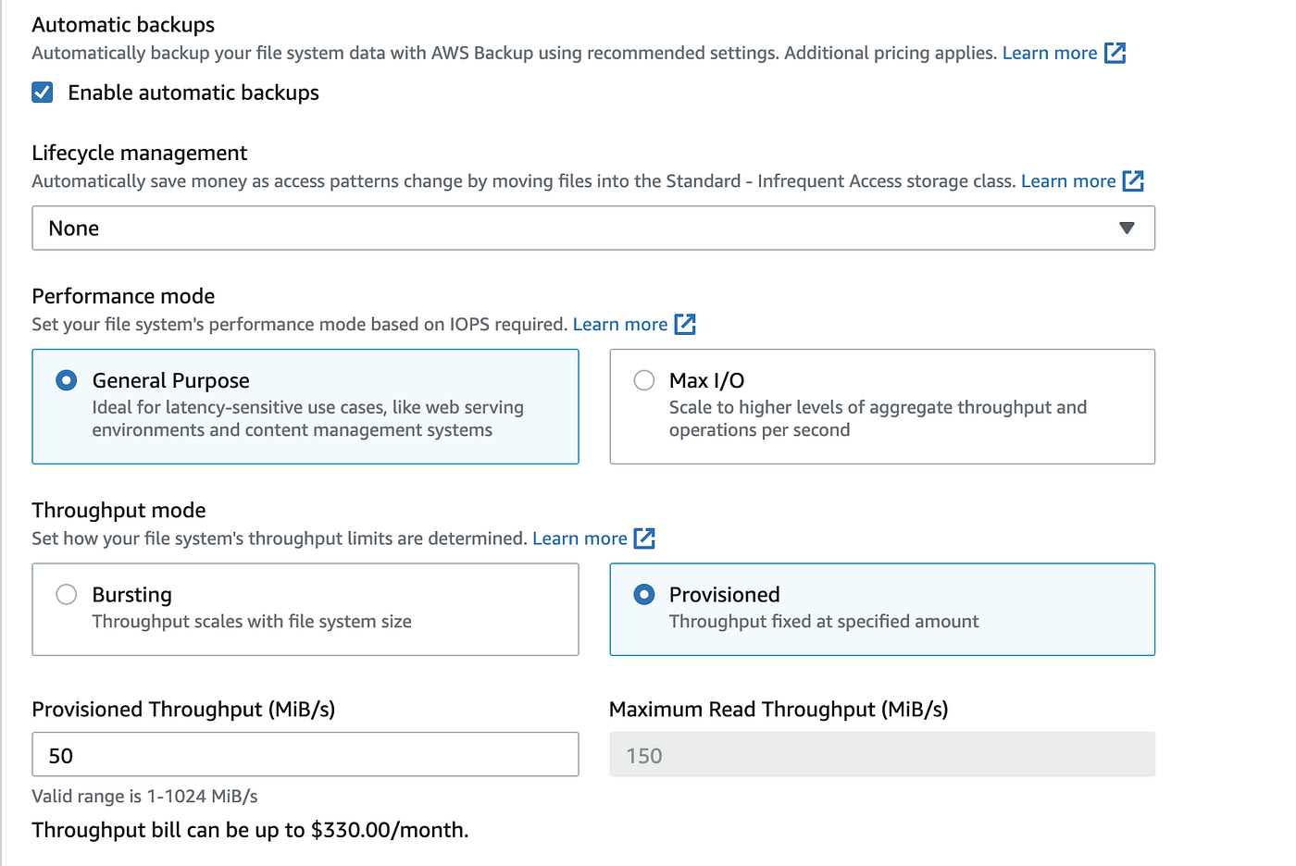Click disabled Maximum Read Throughput field

(x=881, y=755)
